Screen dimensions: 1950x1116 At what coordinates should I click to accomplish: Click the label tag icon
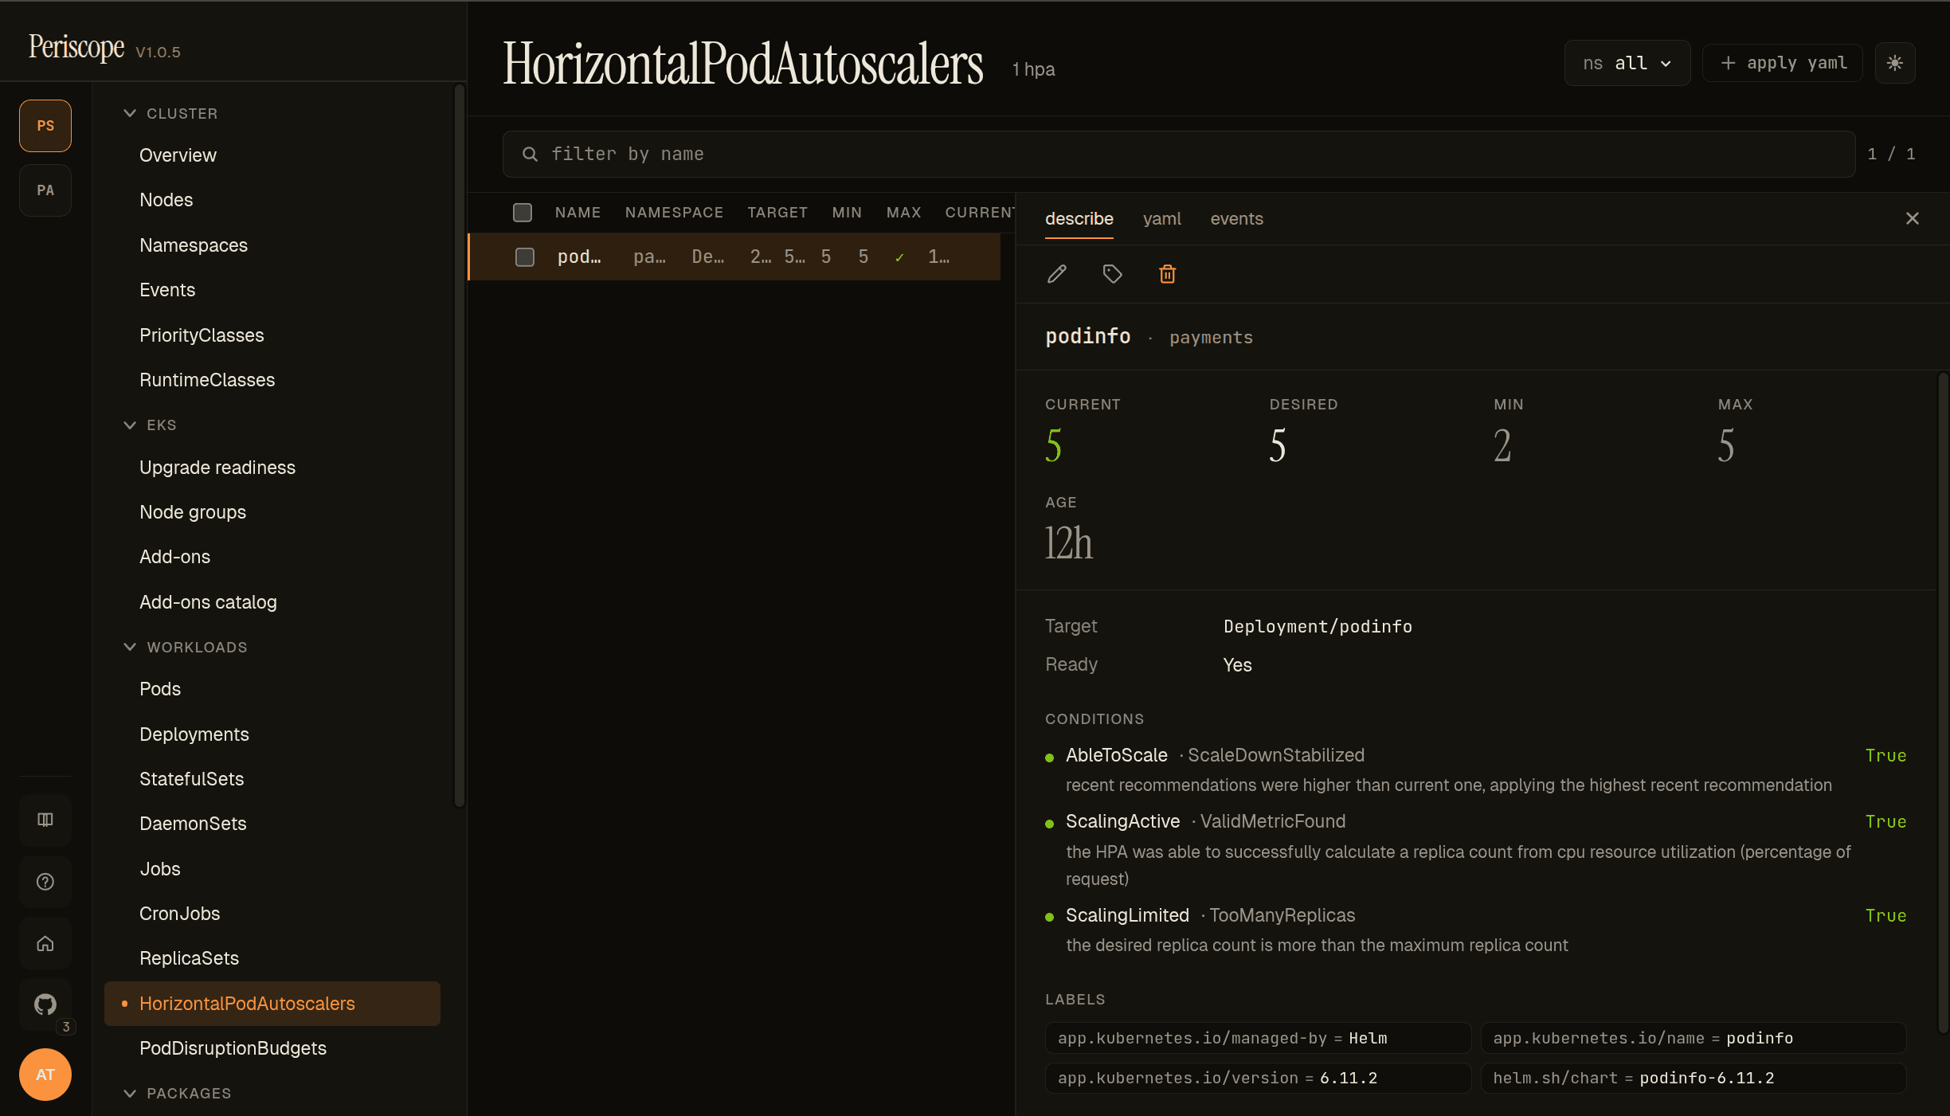1112,274
